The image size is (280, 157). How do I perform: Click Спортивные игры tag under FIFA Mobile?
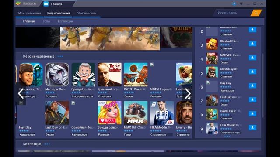(x=230, y=133)
